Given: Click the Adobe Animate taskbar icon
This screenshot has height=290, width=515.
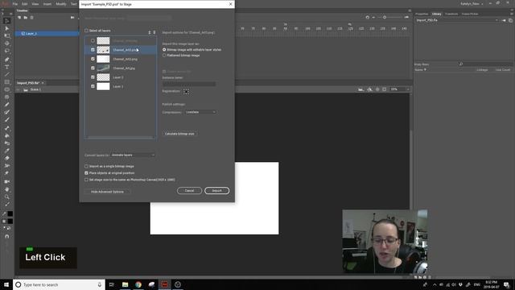Looking at the screenshot, I should (164, 284).
